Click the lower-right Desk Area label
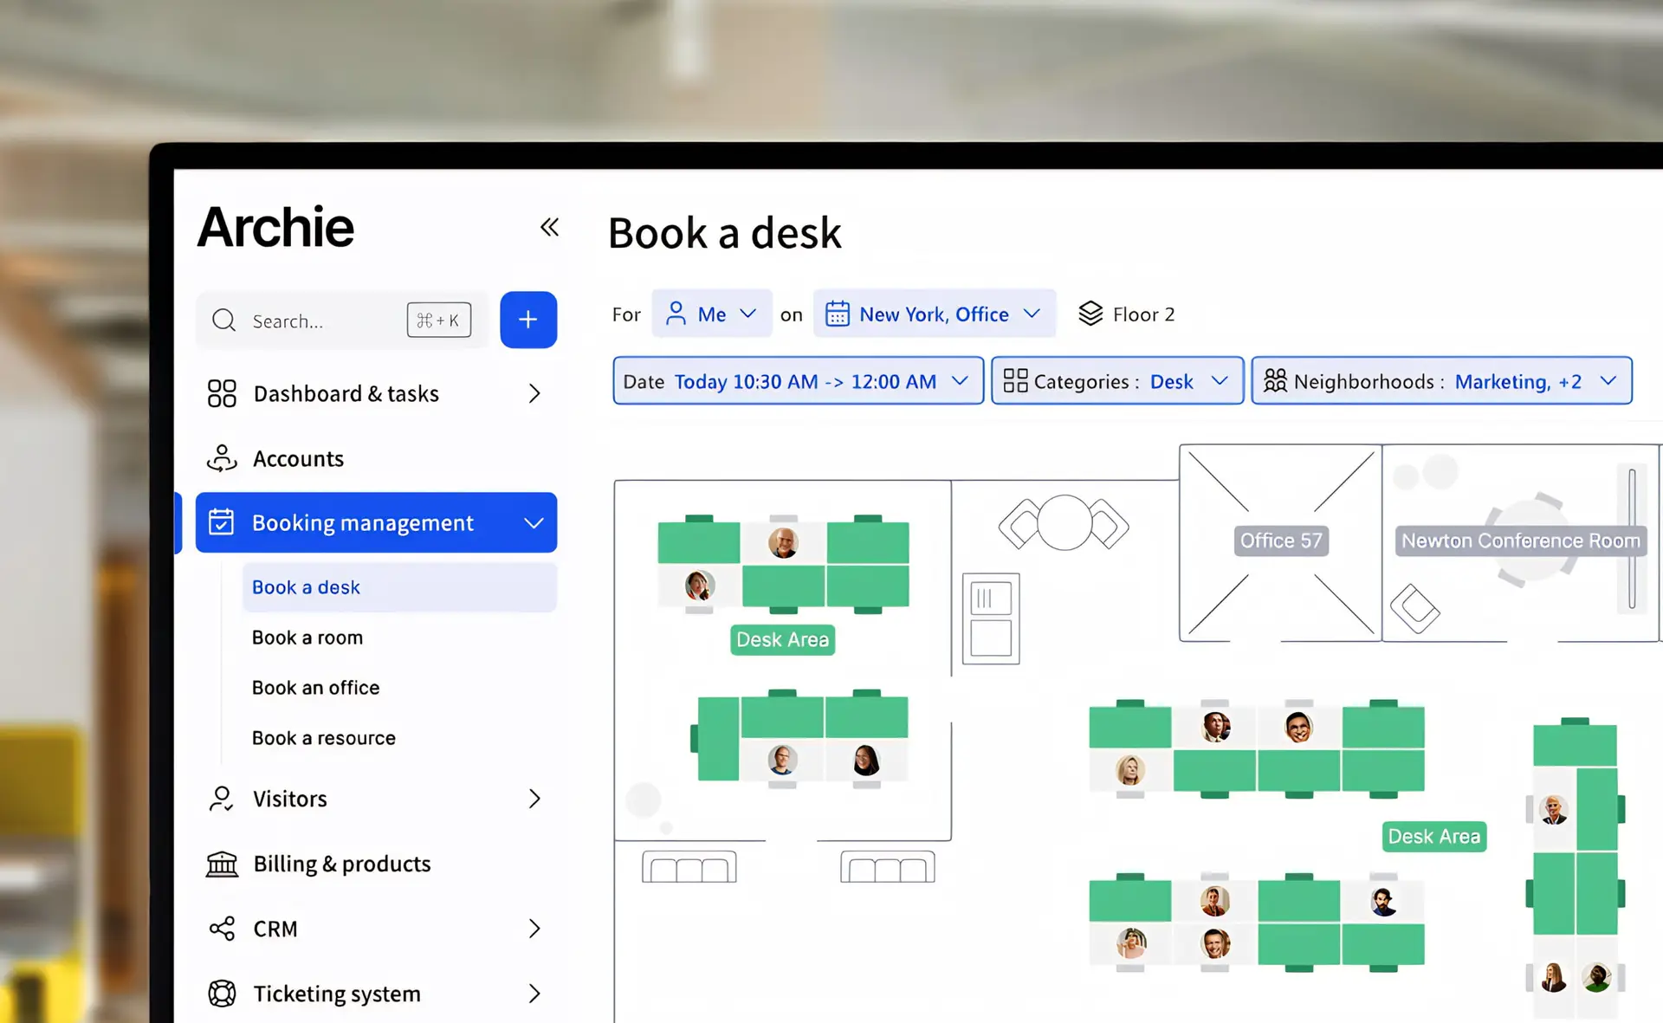The height and width of the screenshot is (1023, 1663). pyautogui.click(x=1434, y=837)
